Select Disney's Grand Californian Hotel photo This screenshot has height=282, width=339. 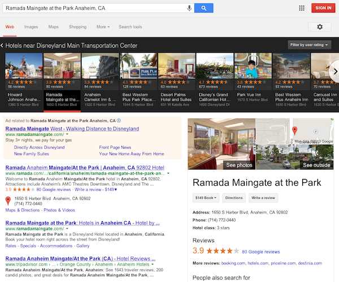(215, 66)
